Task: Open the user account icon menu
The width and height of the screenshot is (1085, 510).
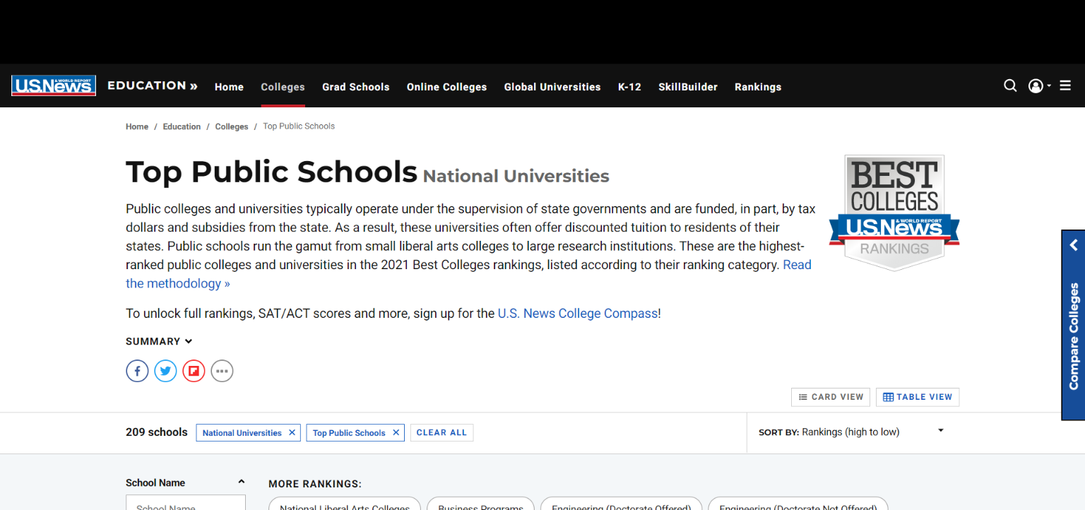Action: [x=1036, y=86]
